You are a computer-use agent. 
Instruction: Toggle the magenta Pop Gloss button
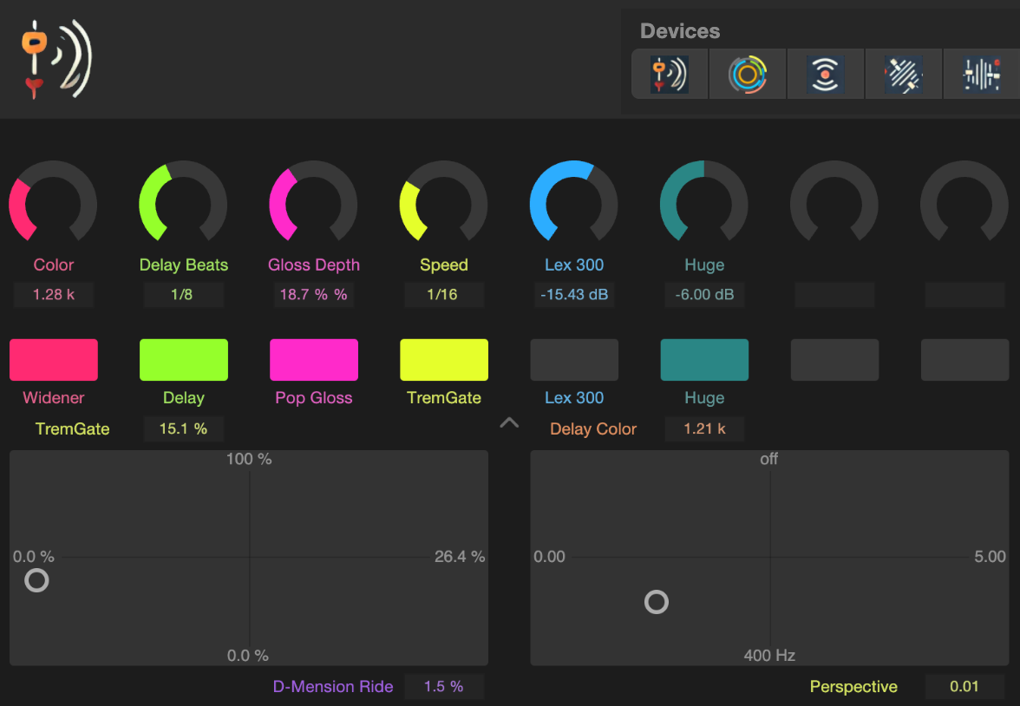pyautogui.click(x=314, y=360)
